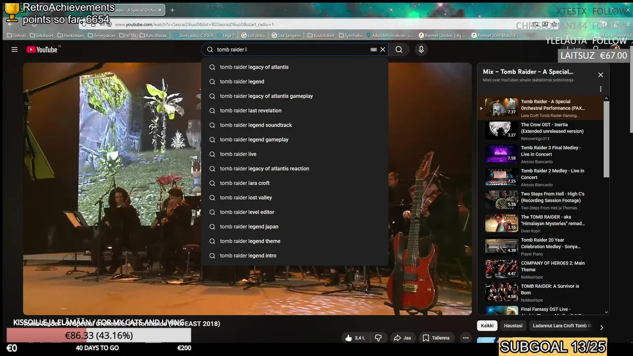This screenshot has height=356, width=633.
Task: Choose 'tomb raider last revelation' suggestion
Action: [295, 111]
